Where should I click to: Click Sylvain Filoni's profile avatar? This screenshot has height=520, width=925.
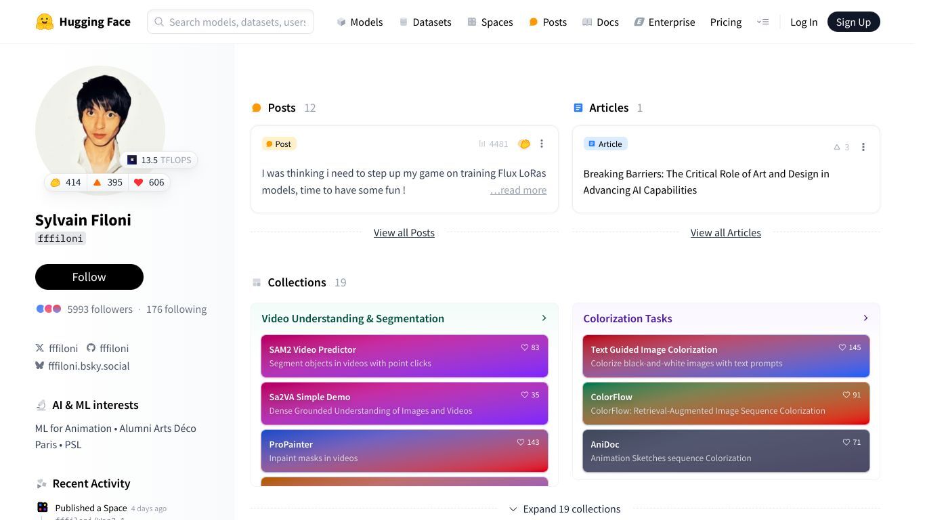(x=100, y=130)
